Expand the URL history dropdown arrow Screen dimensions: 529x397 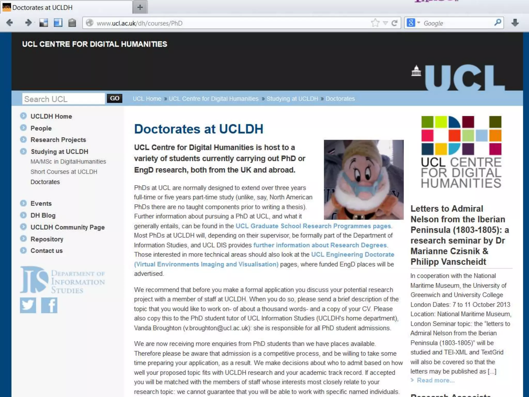click(x=385, y=23)
